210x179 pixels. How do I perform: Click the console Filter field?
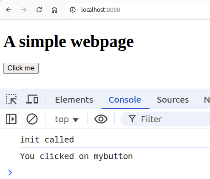(x=165, y=119)
